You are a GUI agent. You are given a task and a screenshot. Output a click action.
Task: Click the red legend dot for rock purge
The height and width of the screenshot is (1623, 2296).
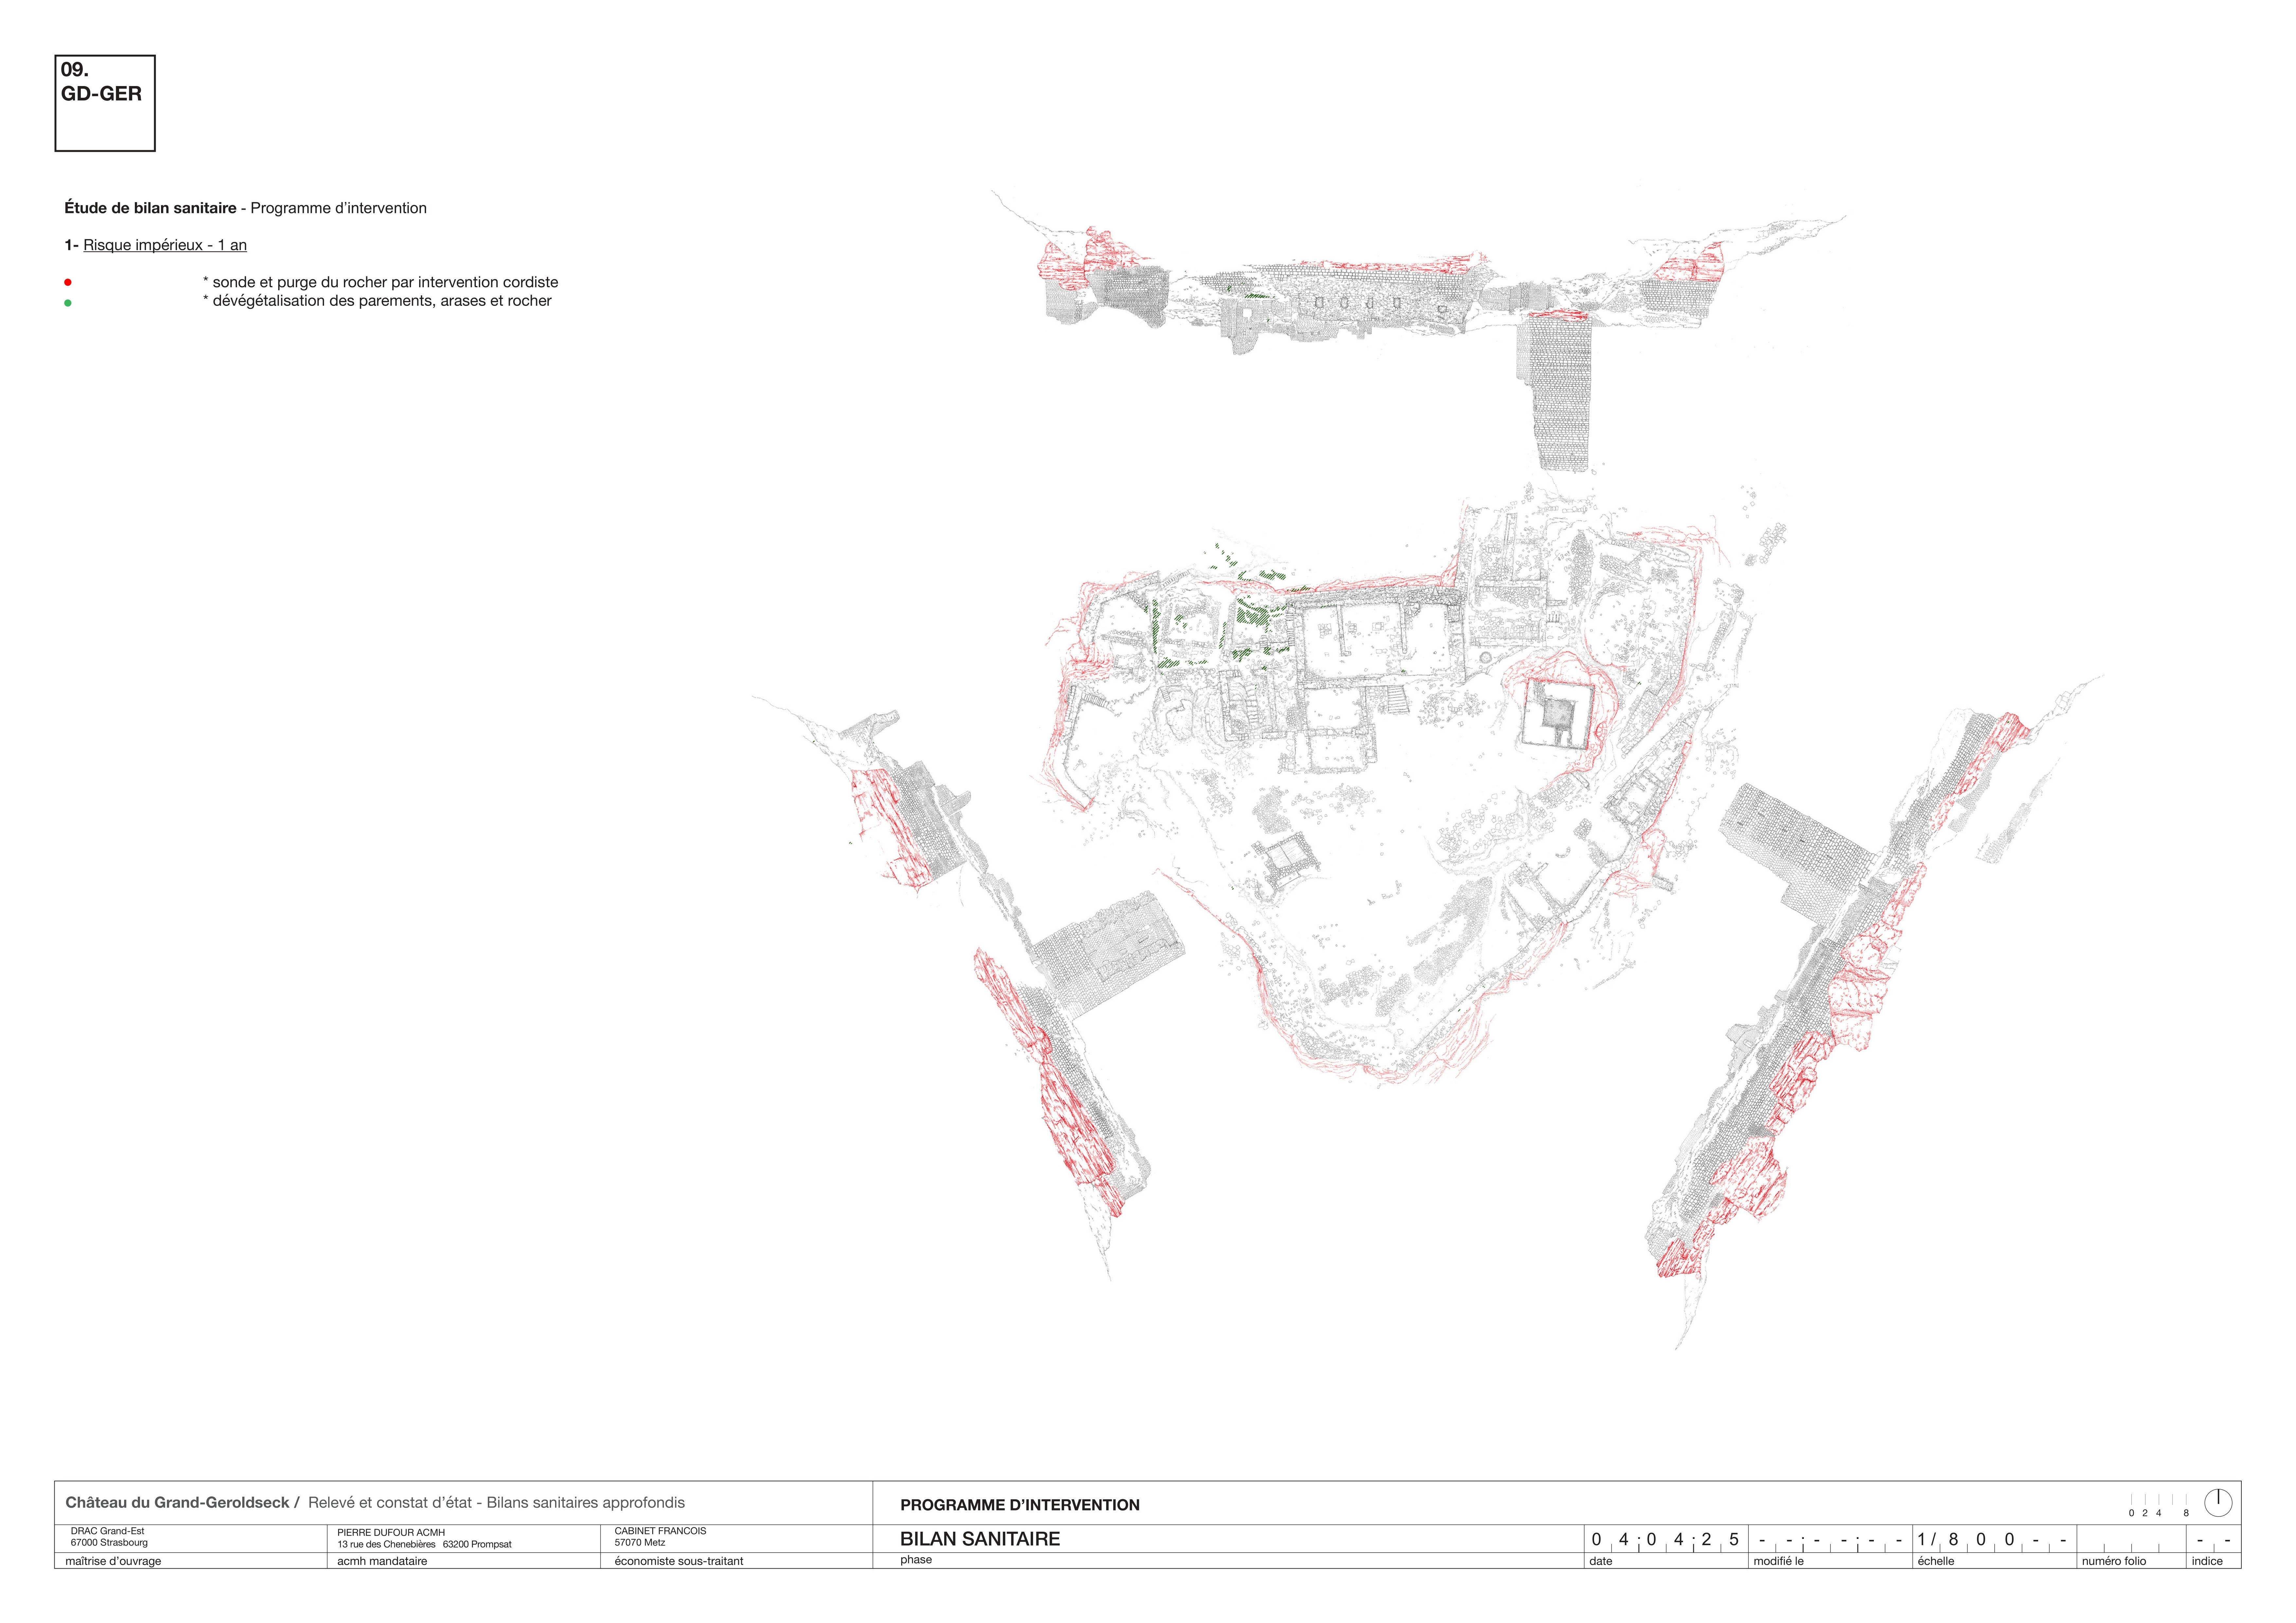click(68, 282)
